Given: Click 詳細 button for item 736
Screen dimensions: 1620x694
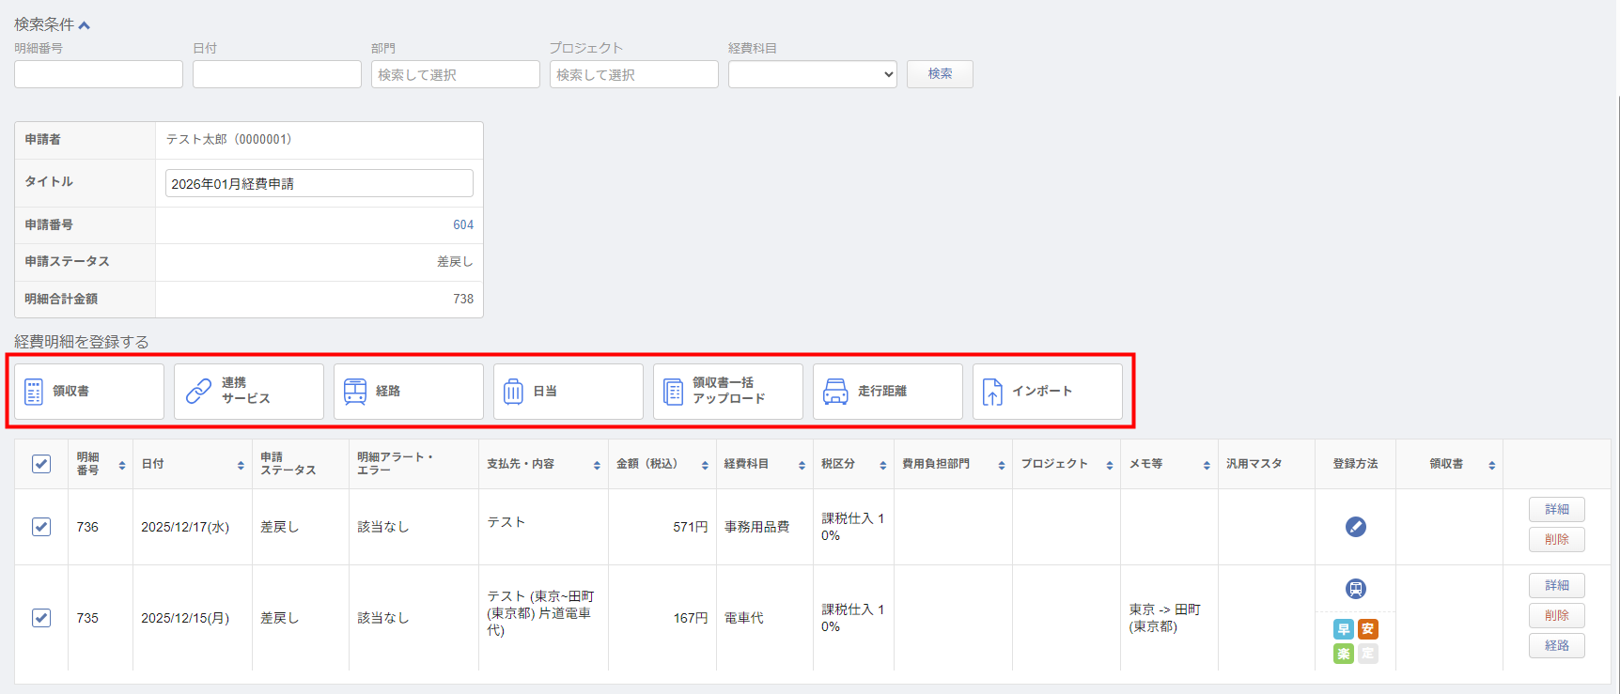Looking at the screenshot, I should click(1556, 509).
